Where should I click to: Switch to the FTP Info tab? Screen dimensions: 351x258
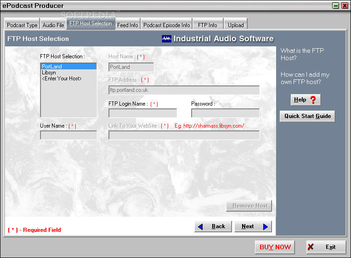click(x=208, y=24)
